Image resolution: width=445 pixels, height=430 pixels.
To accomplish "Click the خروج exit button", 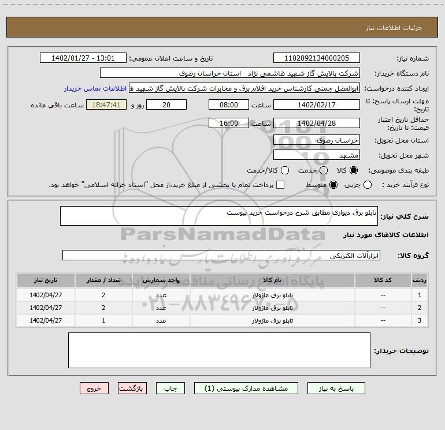I will (x=94, y=388).
